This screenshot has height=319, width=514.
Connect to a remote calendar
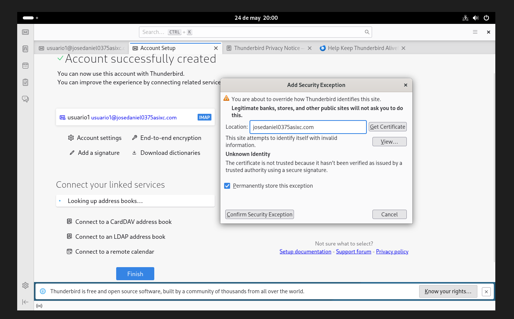(x=110, y=251)
